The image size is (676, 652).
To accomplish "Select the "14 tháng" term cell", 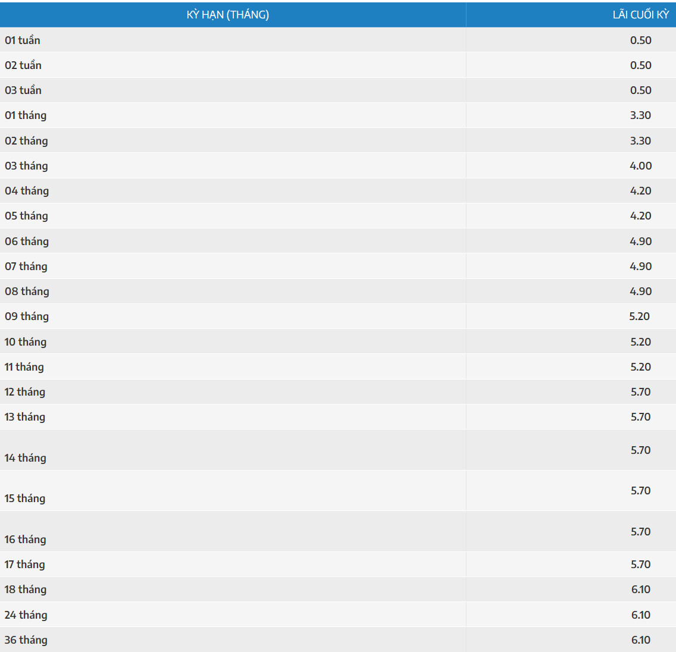I will tap(26, 458).
